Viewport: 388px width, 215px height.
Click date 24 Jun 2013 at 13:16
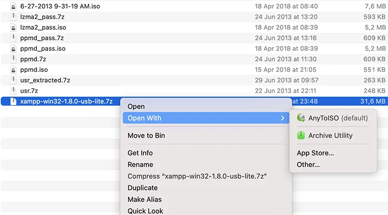286,38
